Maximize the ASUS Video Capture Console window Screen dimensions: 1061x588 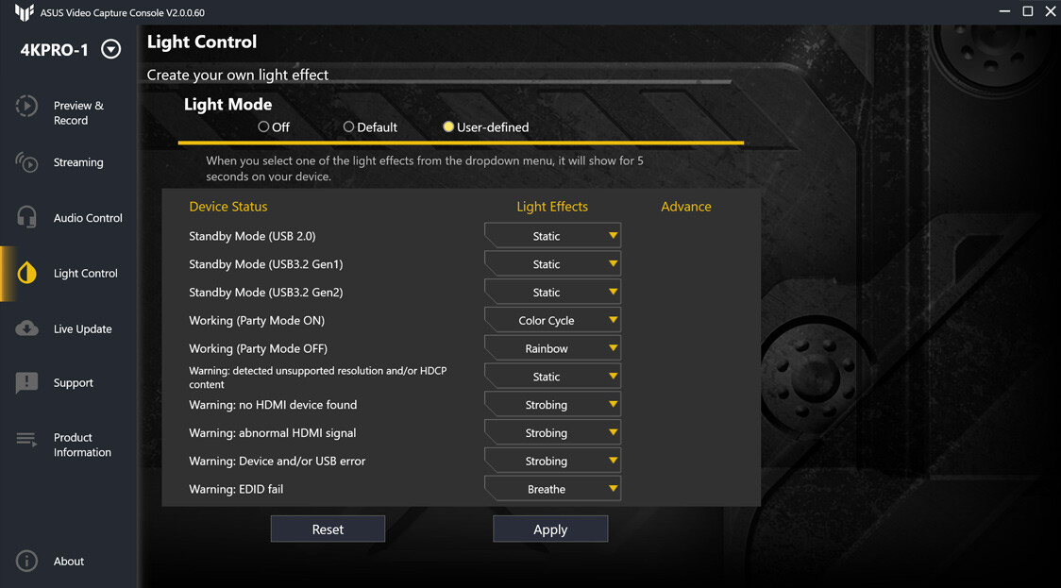tap(1028, 11)
